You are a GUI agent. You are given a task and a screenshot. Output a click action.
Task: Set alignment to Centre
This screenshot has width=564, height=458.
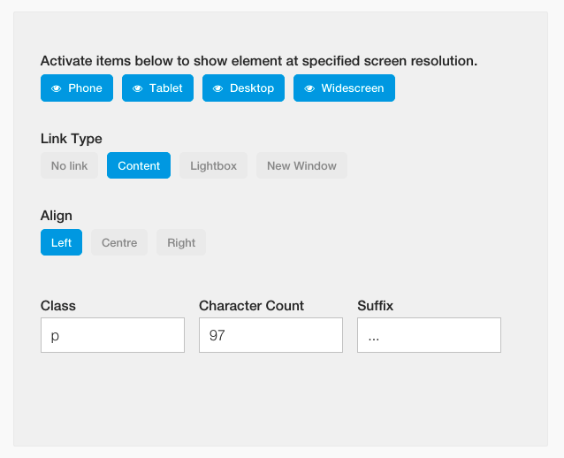[x=119, y=242]
